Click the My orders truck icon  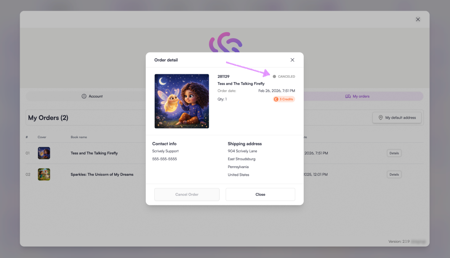point(348,96)
